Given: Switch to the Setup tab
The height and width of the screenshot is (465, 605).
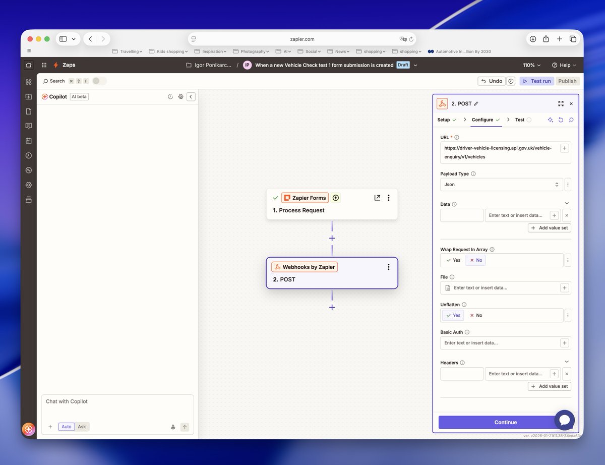Looking at the screenshot, I should pos(447,120).
